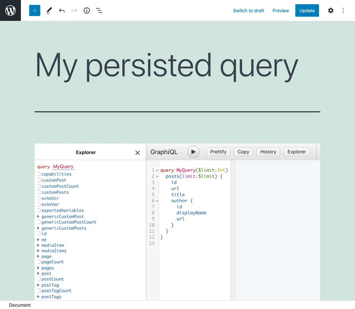Run the GraphiQL query with play button
355x309 pixels.
click(x=193, y=152)
